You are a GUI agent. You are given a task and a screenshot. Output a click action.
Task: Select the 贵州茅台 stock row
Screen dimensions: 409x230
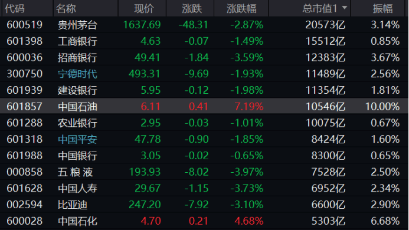click(x=204, y=25)
